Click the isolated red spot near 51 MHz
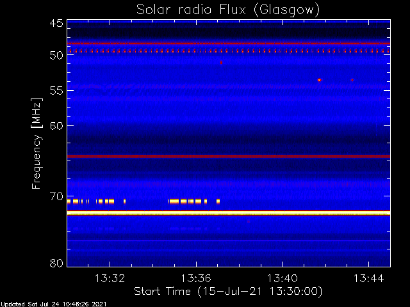The width and height of the screenshot is (410, 307). 221,63
